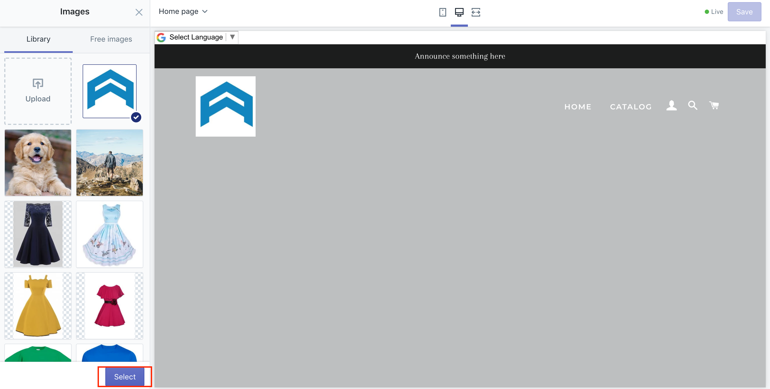Open the Free images tab
This screenshot has width=770, height=389.
coord(111,39)
